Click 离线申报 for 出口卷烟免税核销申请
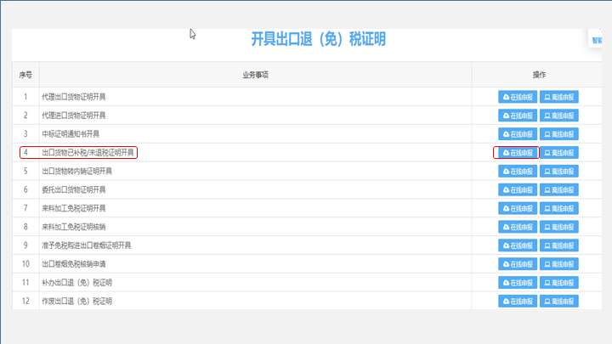The image size is (612, 344). (559, 264)
